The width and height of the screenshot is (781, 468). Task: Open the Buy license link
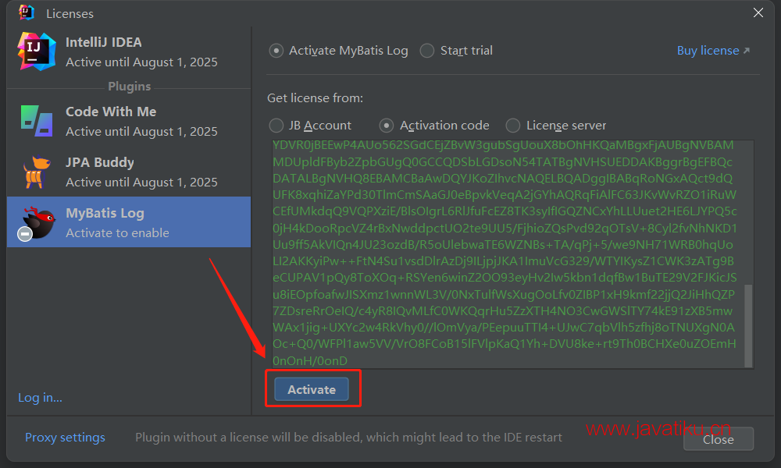pos(712,51)
